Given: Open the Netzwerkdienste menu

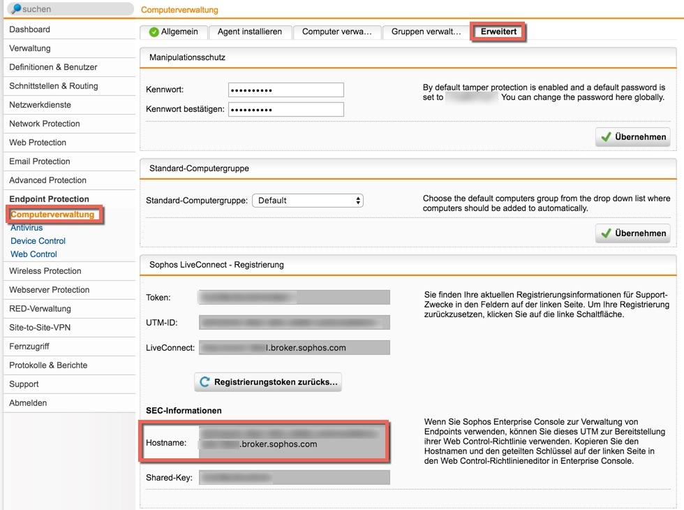Looking at the screenshot, I should 69,105.
